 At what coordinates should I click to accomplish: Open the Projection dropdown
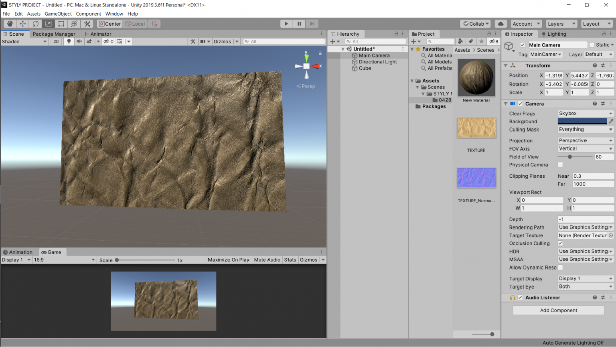tap(585, 140)
